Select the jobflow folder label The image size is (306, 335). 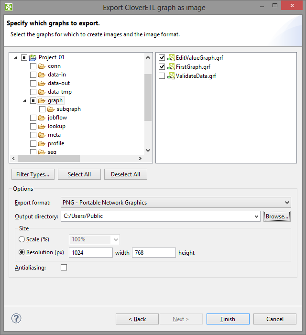[57, 118]
